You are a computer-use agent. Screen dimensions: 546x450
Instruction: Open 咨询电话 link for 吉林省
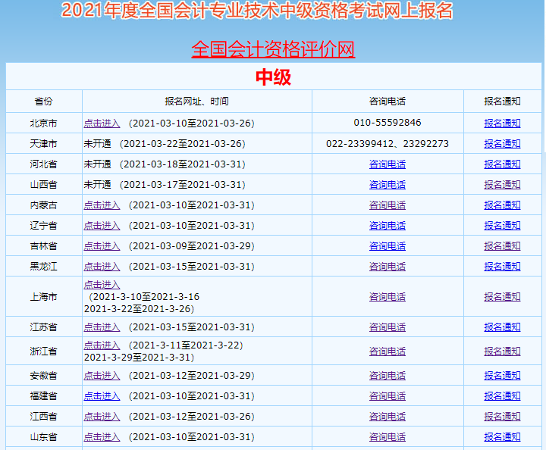(388, 246)
